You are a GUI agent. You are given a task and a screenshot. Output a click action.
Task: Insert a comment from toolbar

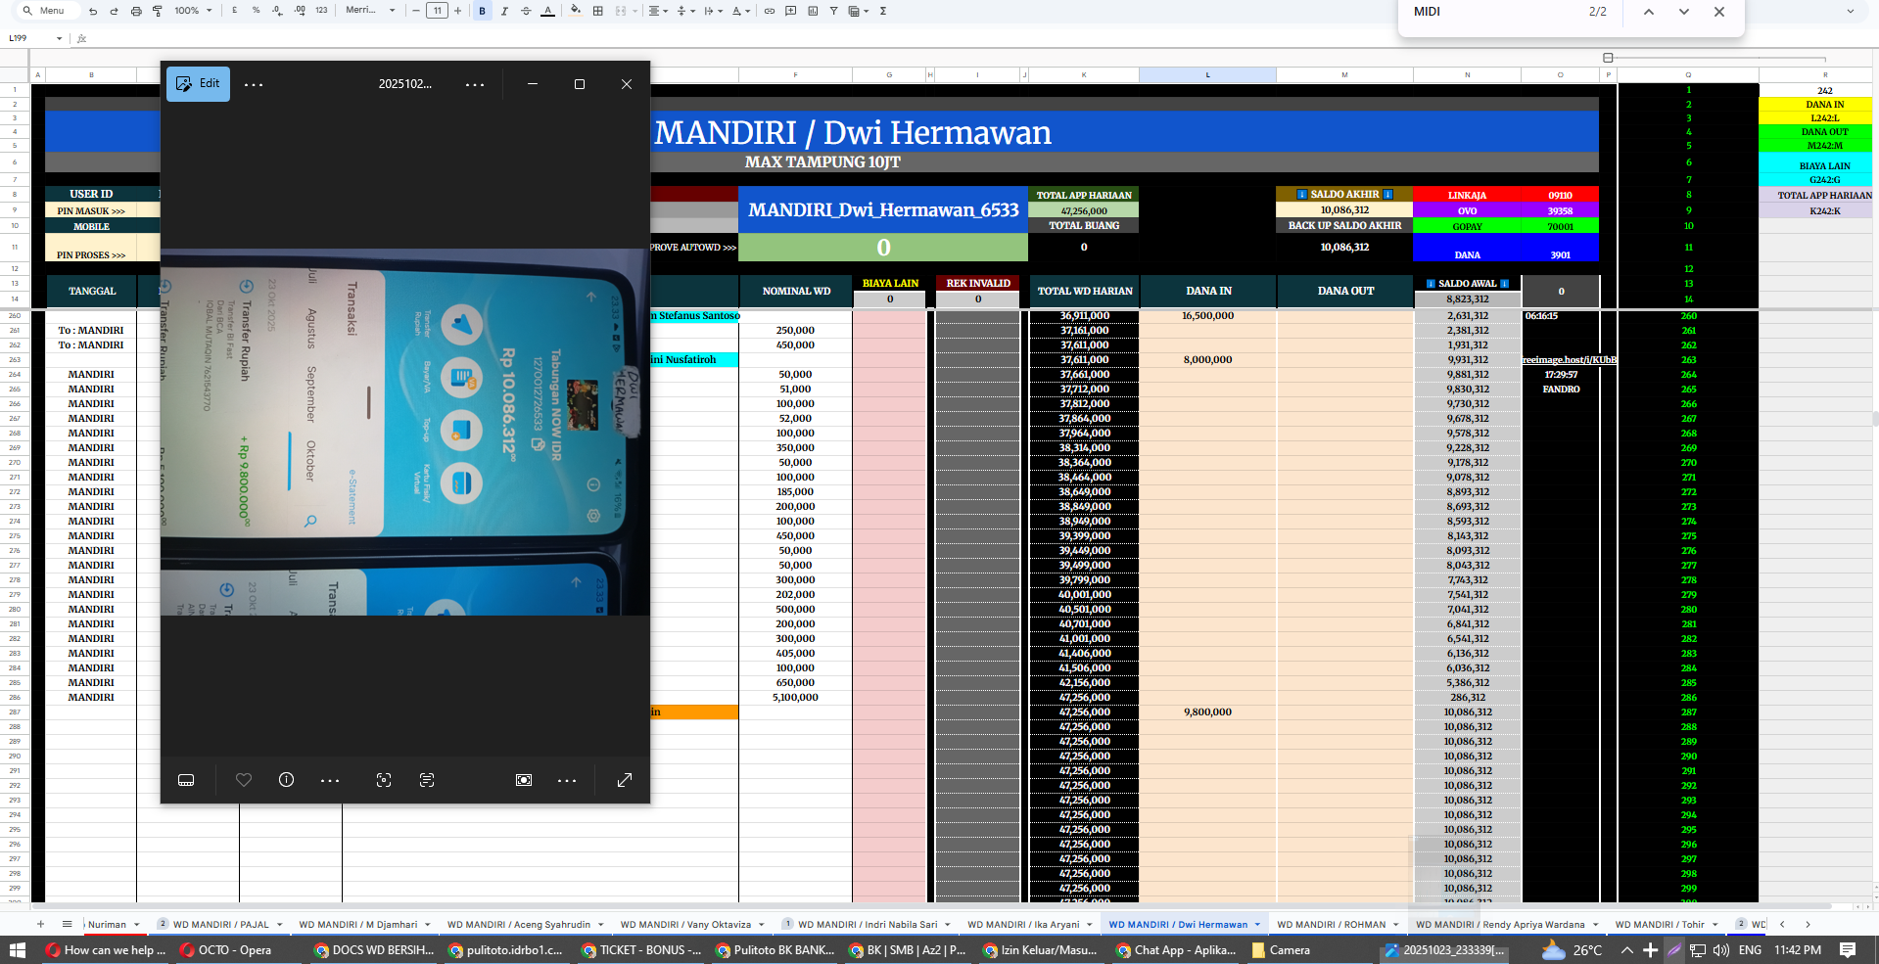791,11
